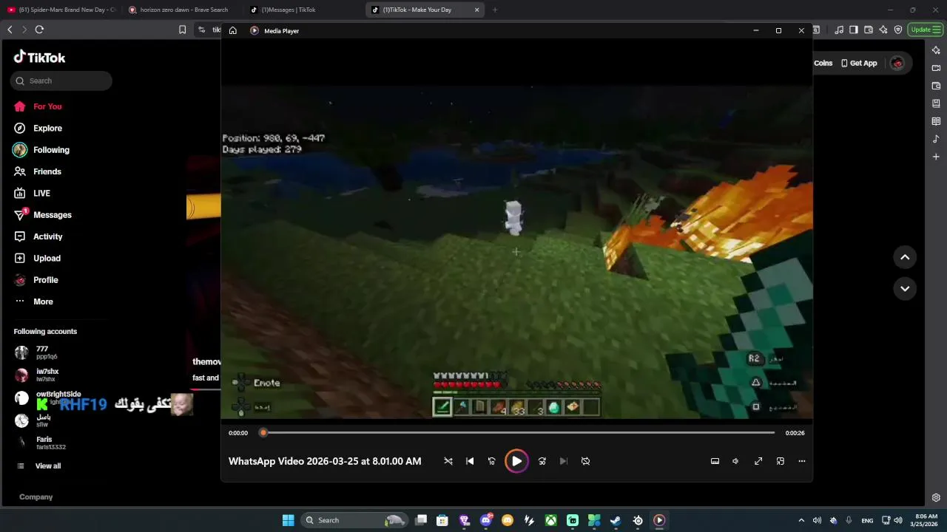Switch Media Player to full screen
The image size is (947, 532).
pyautogui.click(x=758, y=461)
